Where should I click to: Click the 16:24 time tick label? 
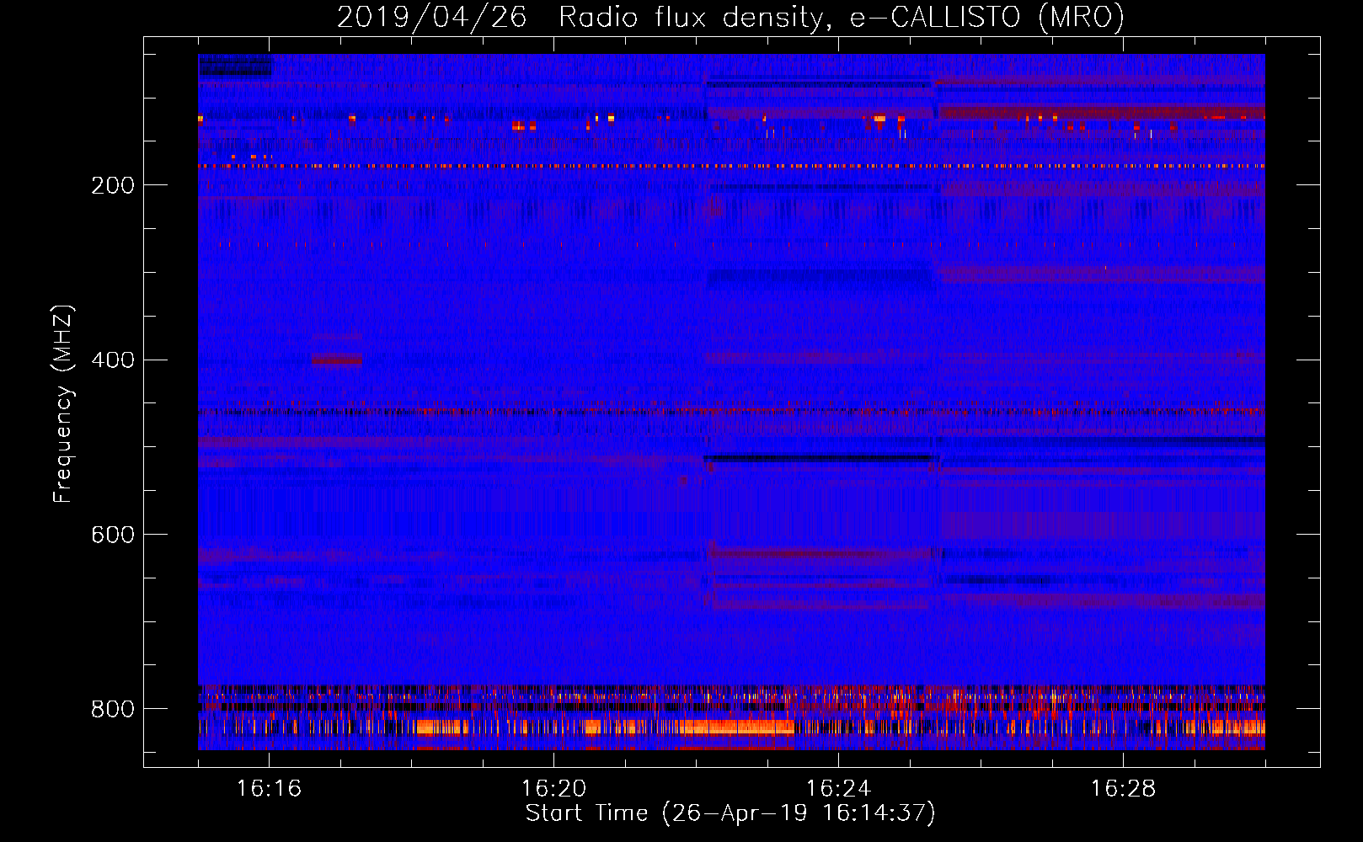click(x=838, y=789)
